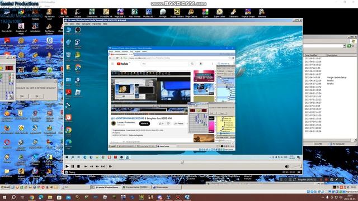Rewind the video using the rewind button
Screen dimensions: 358x201
click(x=92, y=166)
